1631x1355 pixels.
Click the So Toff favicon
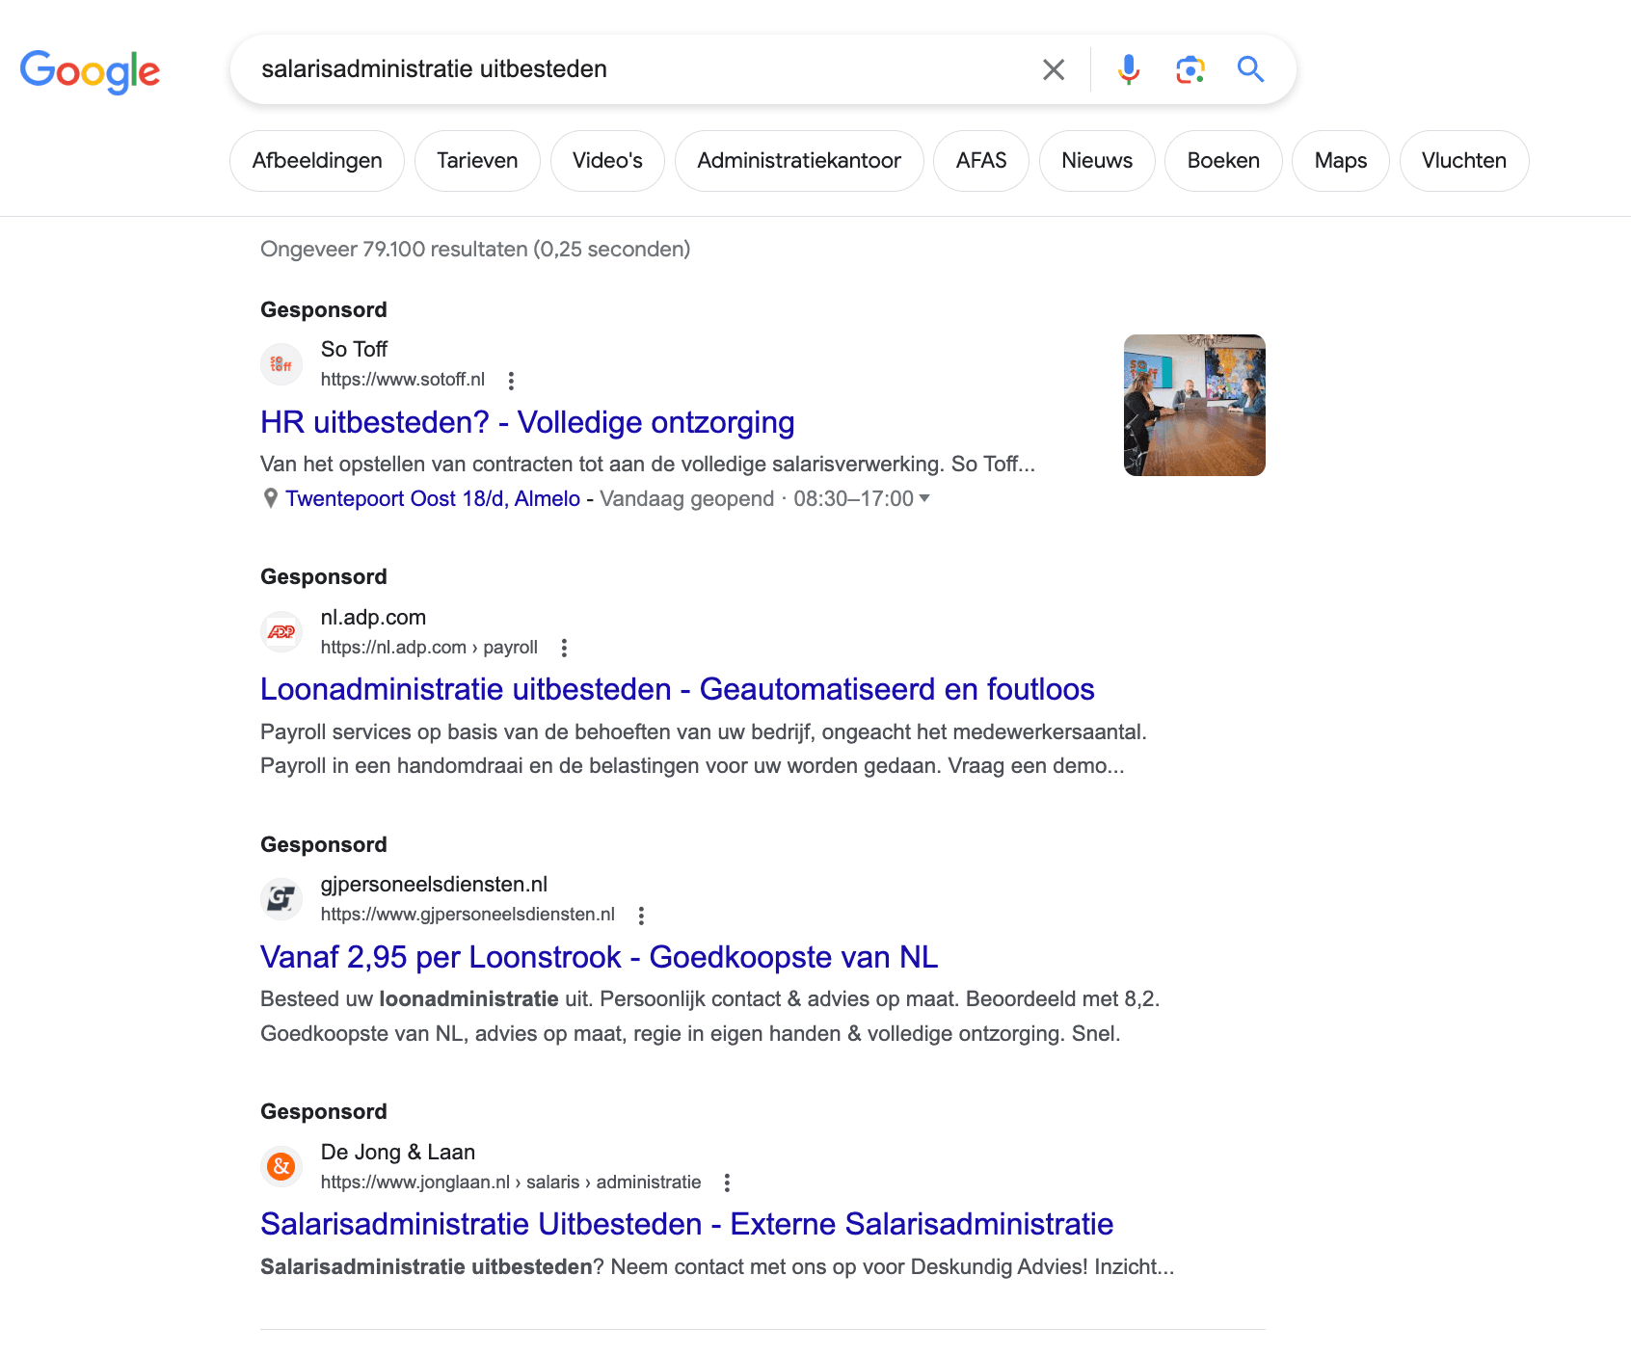(281, 364)
